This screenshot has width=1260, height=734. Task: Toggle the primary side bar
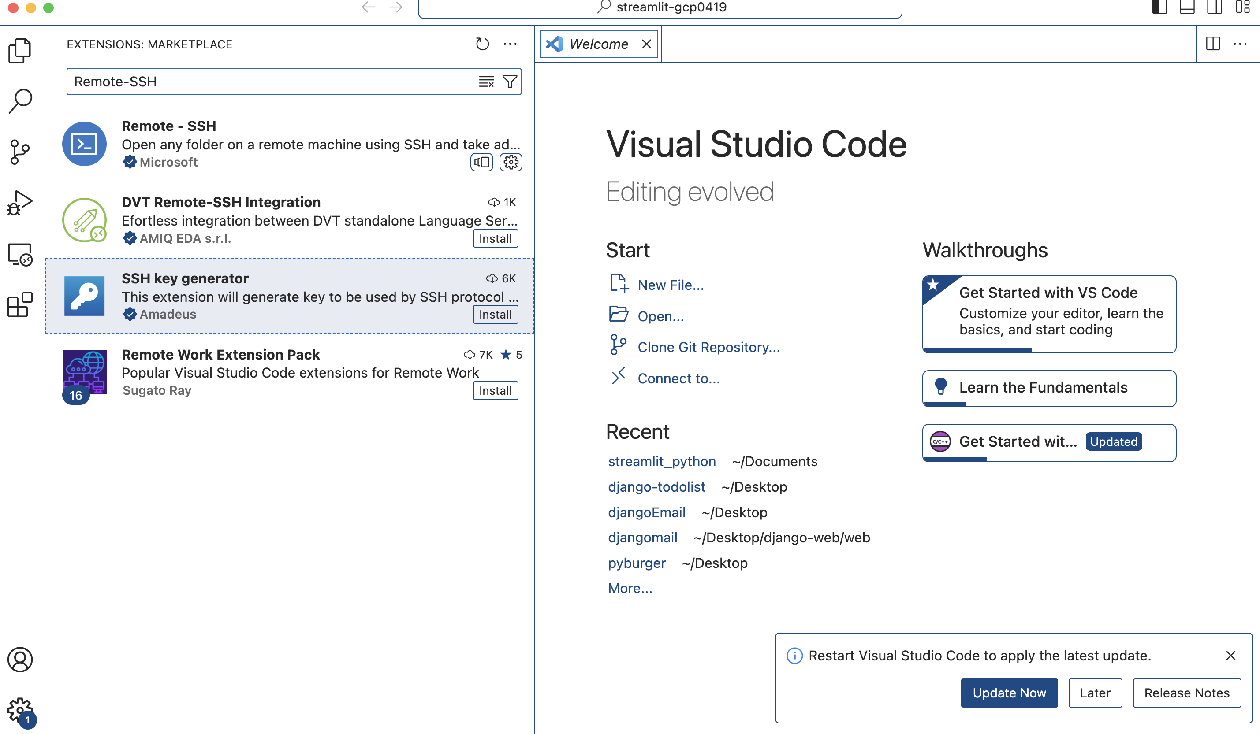pos(1159,7)
